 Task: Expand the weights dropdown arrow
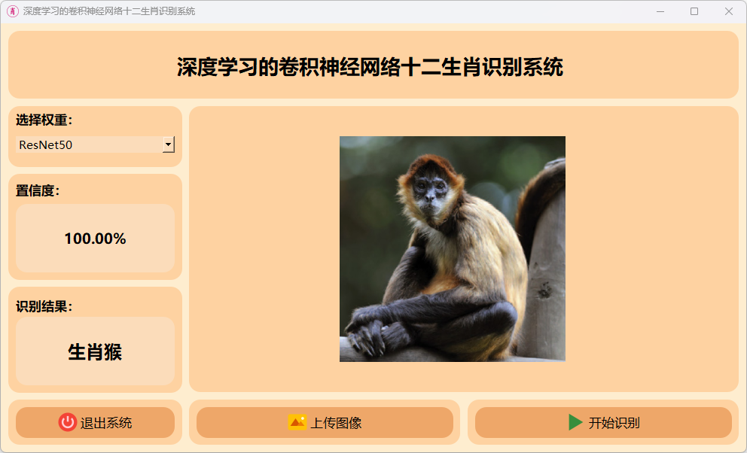point(168,144)
